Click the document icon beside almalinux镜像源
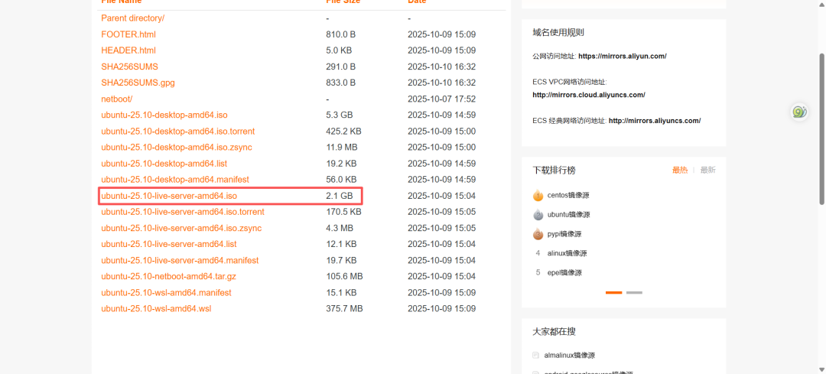Image resolution: width=826 pixels, height=374 pixels. tap(535, 356)
